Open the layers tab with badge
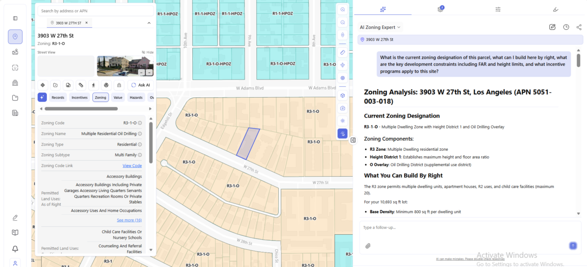The width and height of the screenshot is (587, 267). pyautogui.click(x=440, y=9)
